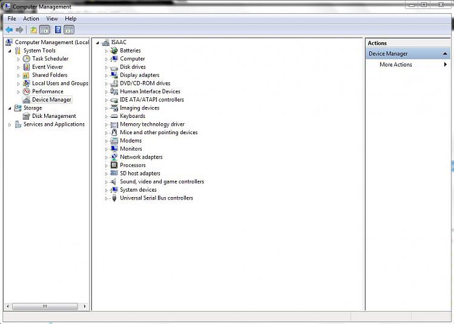Screen dimensions: 454x324
Task: Expand the Computer device category
Action: tap(106, 59)
